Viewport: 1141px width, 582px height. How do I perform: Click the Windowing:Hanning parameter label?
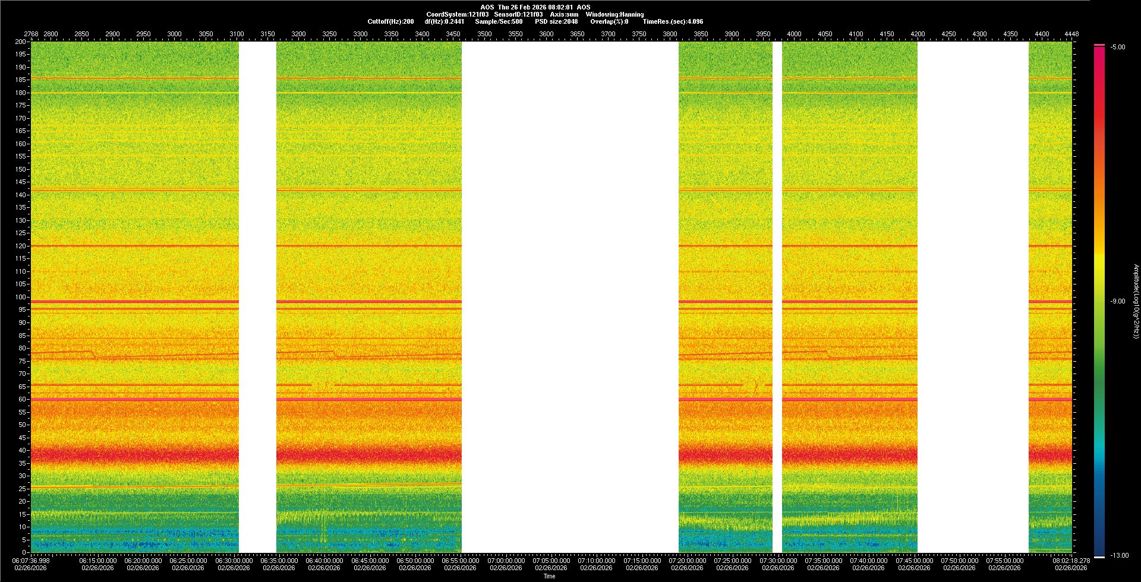(614, 14)
